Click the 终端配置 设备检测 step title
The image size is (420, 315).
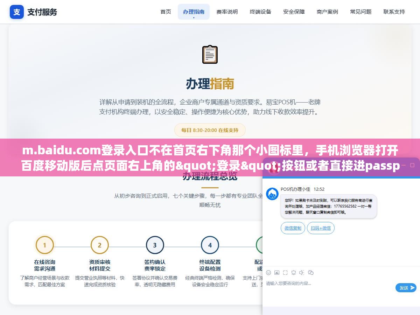coord(210,265)
